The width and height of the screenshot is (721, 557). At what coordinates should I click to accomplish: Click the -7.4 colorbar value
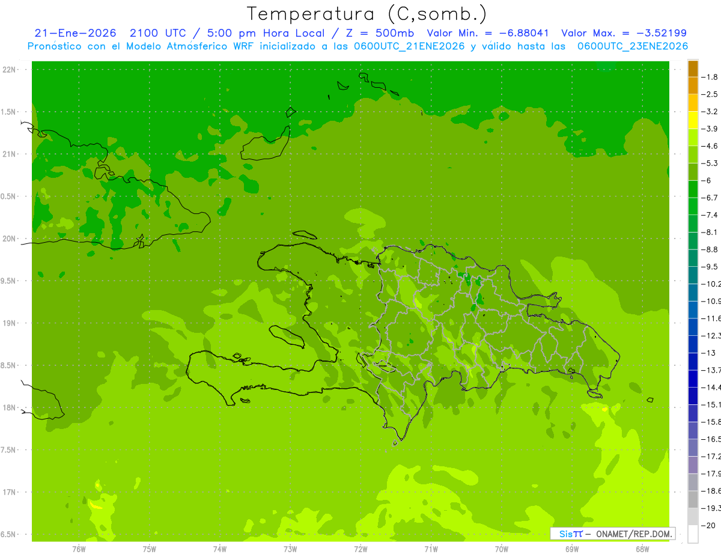[x=710, y=215]
